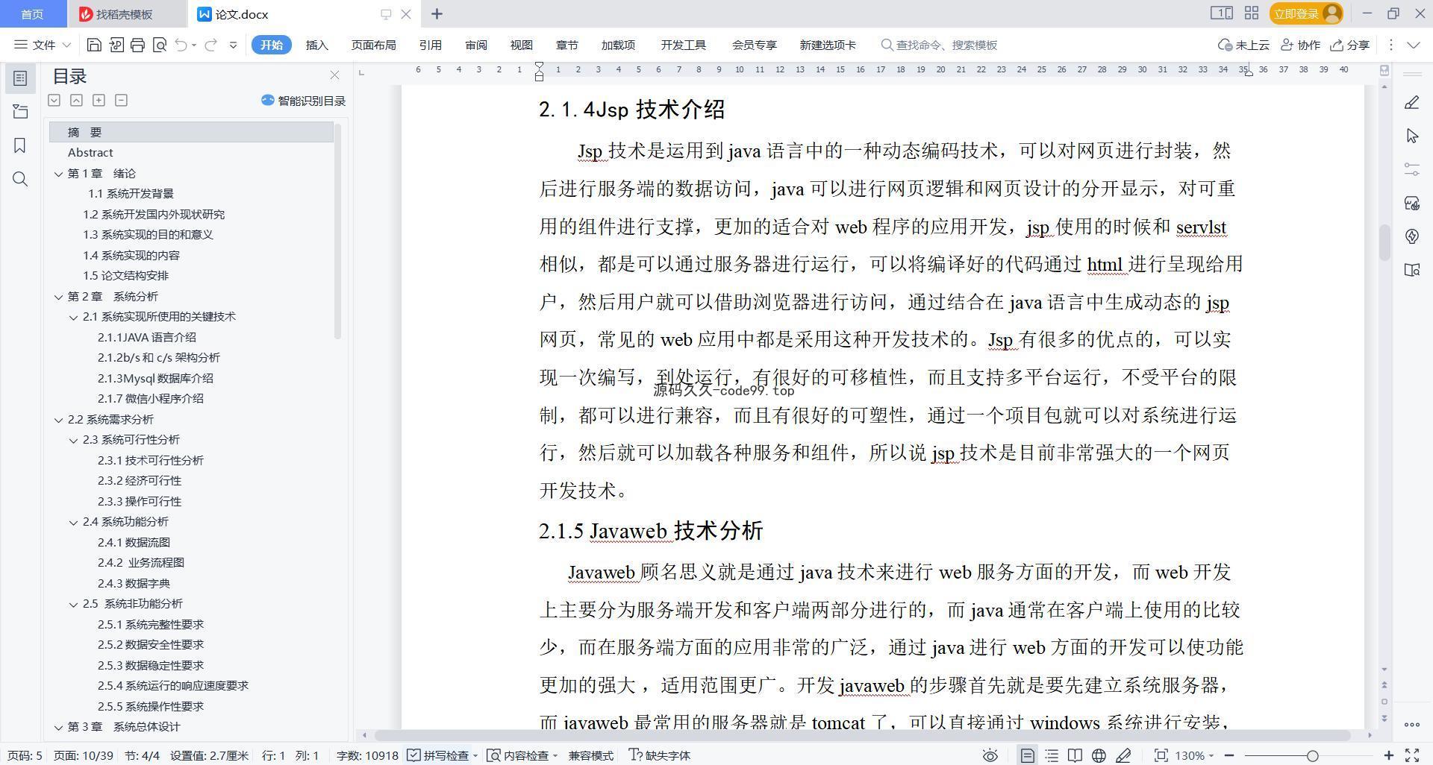Toggle the spell check (拼写检查) option
Image resolution: width=1433 pixels, height=765 pixels.
(x=442, y=755)
